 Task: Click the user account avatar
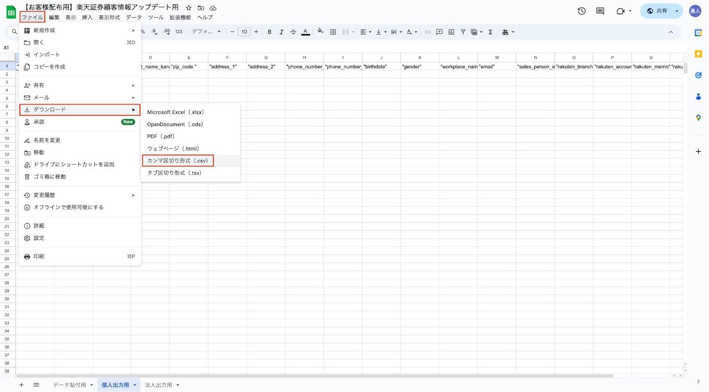point(695,11)
